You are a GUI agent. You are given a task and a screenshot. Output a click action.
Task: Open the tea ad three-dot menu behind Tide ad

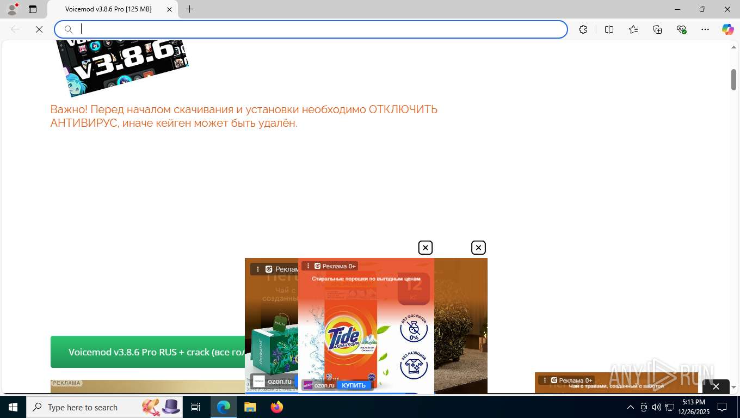pos(257,269)
